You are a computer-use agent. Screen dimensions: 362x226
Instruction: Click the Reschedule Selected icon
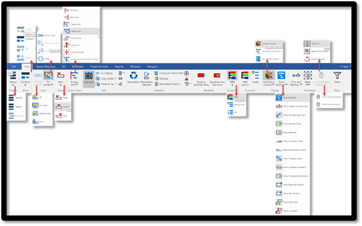(x=146, y=76)
